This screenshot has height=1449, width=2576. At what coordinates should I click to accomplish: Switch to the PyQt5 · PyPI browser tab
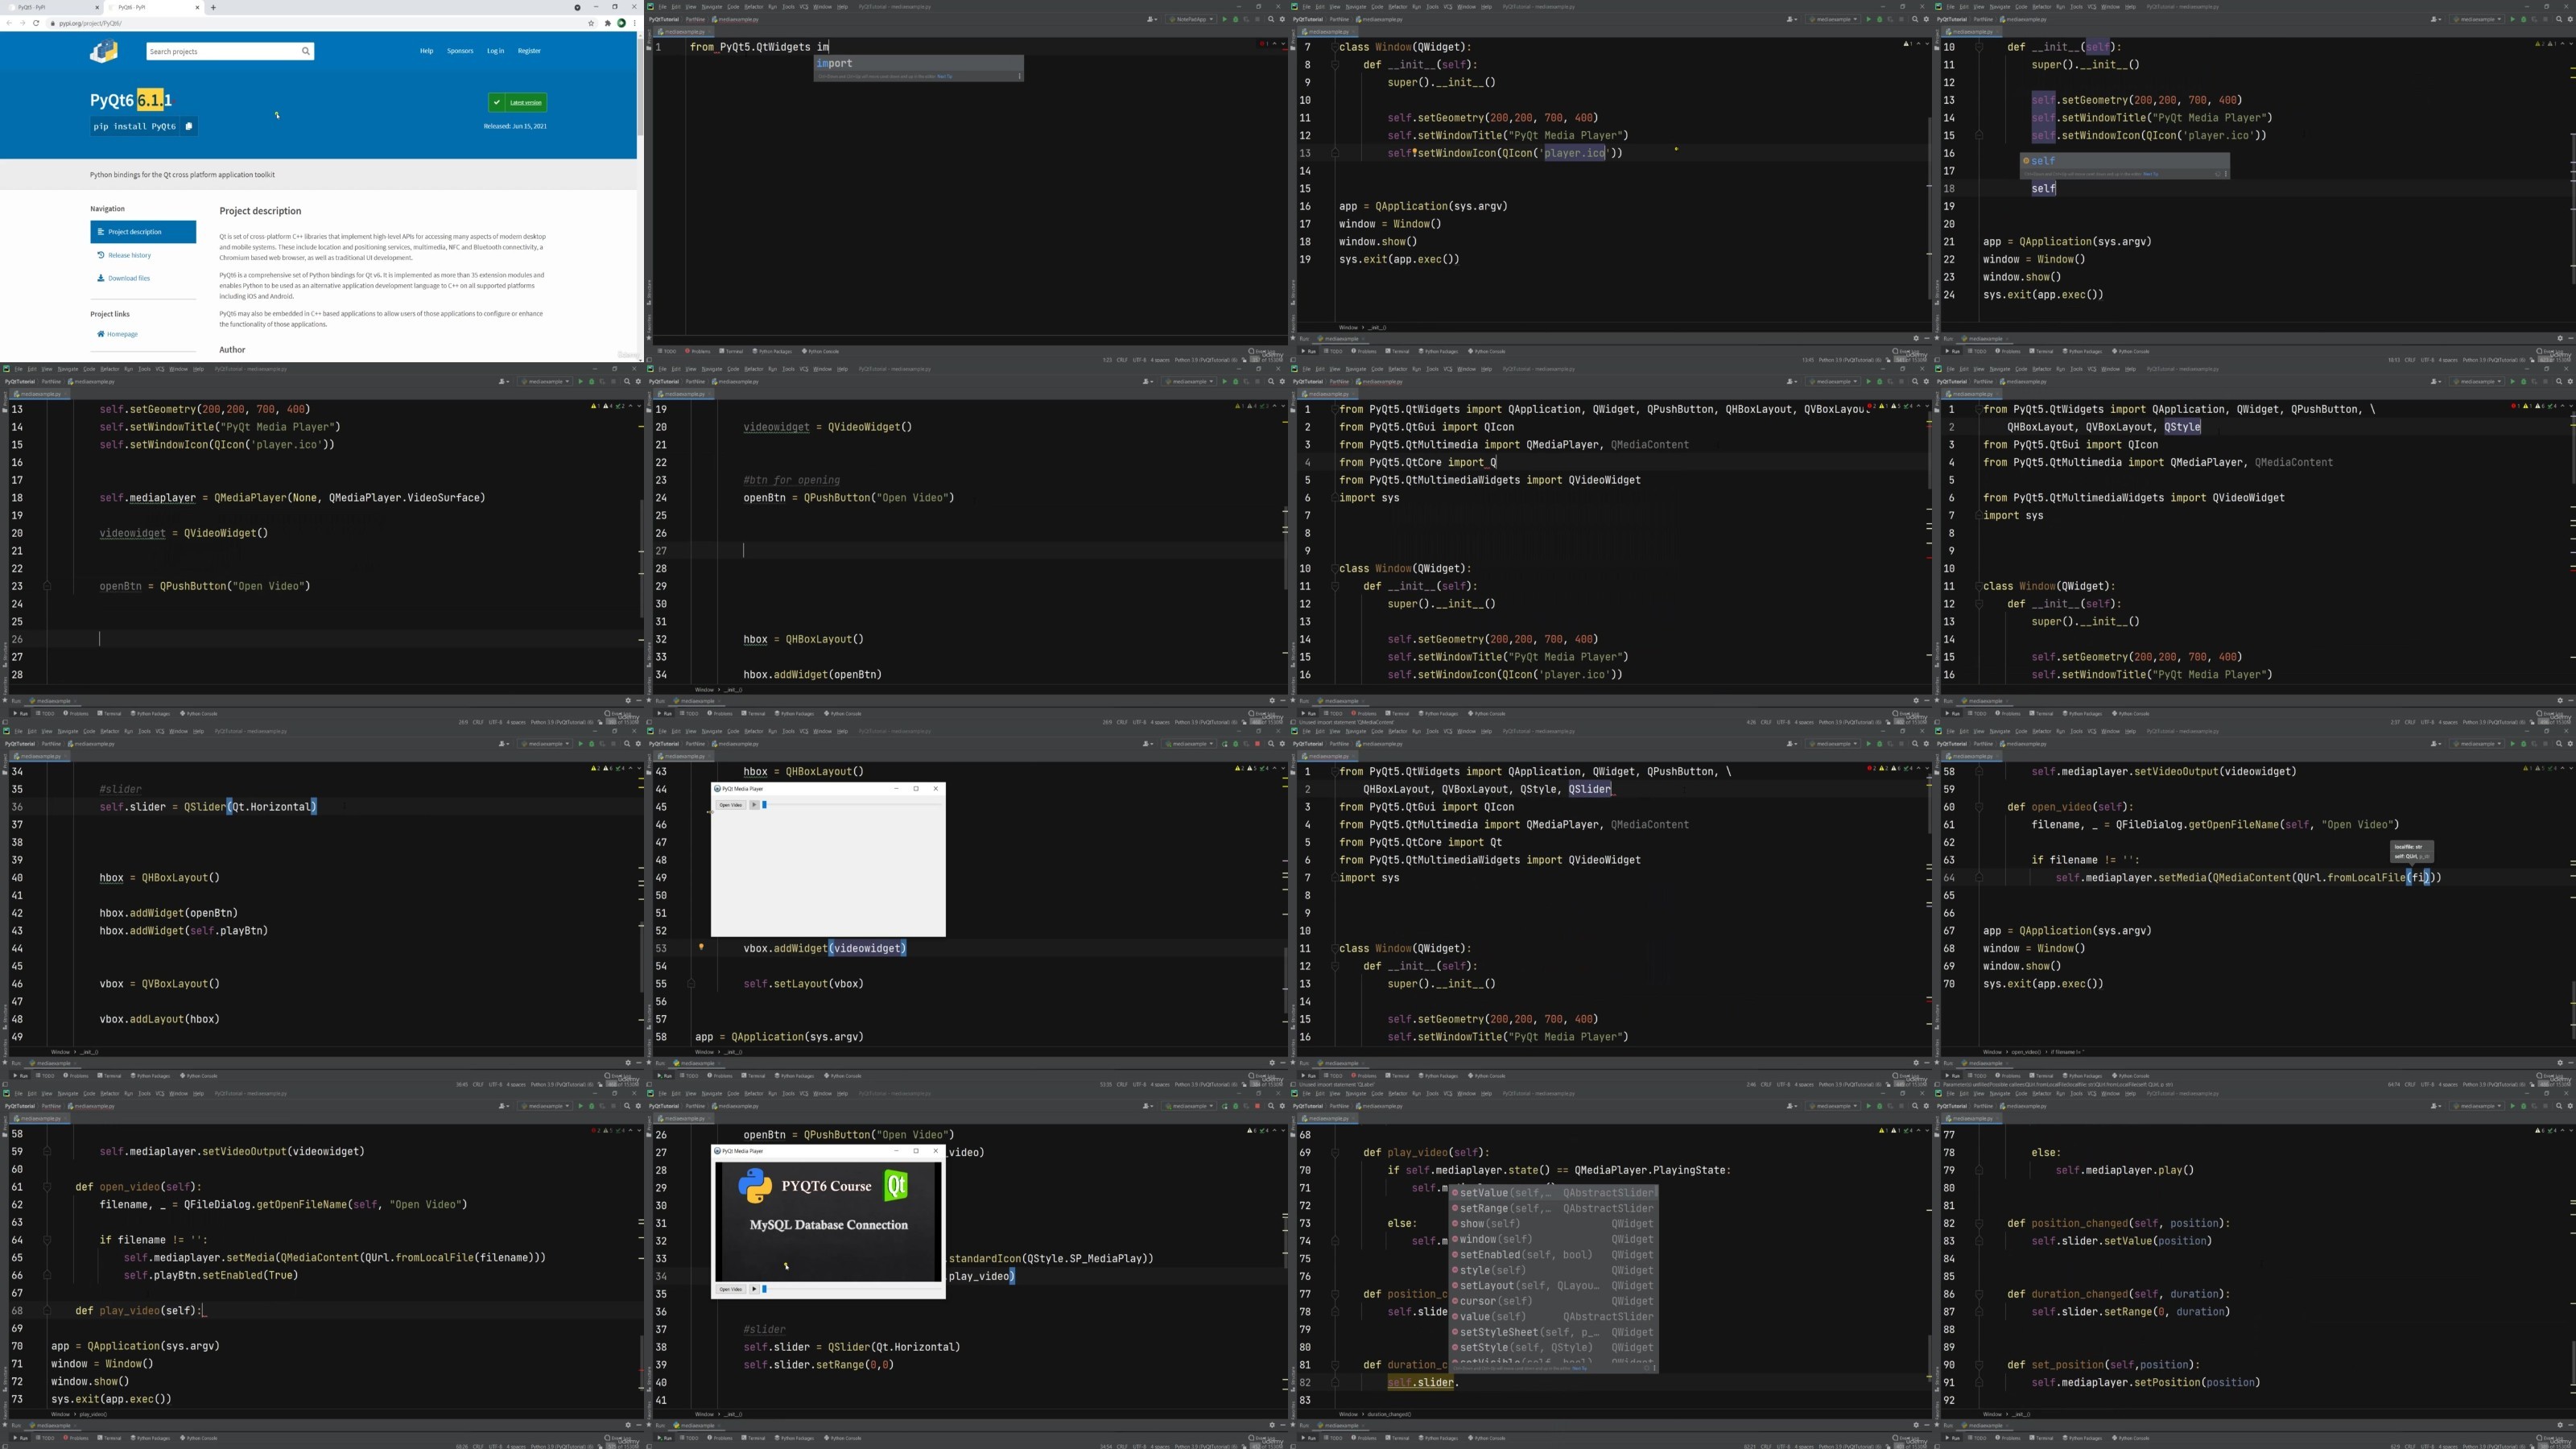click(x=50, y=7)
